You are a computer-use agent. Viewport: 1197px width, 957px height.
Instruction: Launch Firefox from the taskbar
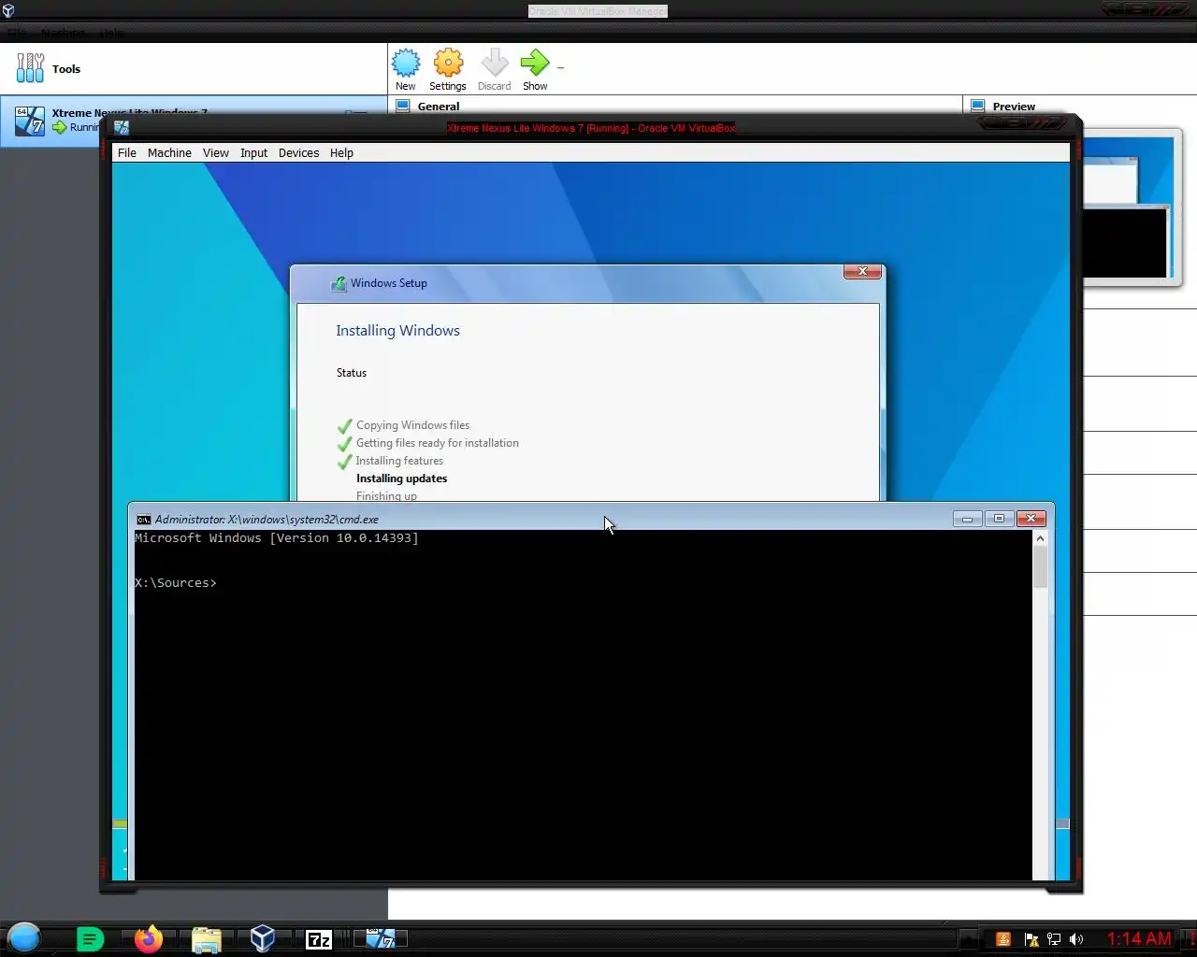[148, 938]
